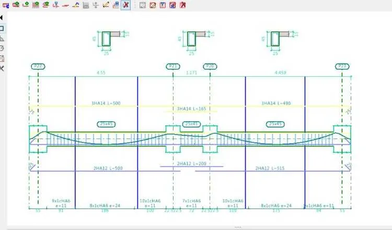This screenshot has width=392, height=230.
Task: Select the P22 support label
Action: point(38,66)
